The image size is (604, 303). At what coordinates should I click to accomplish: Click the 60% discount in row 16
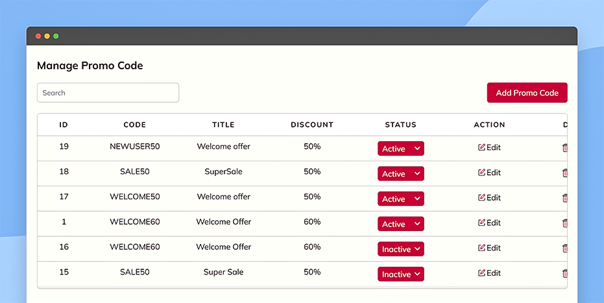click(x=312, y=247)
